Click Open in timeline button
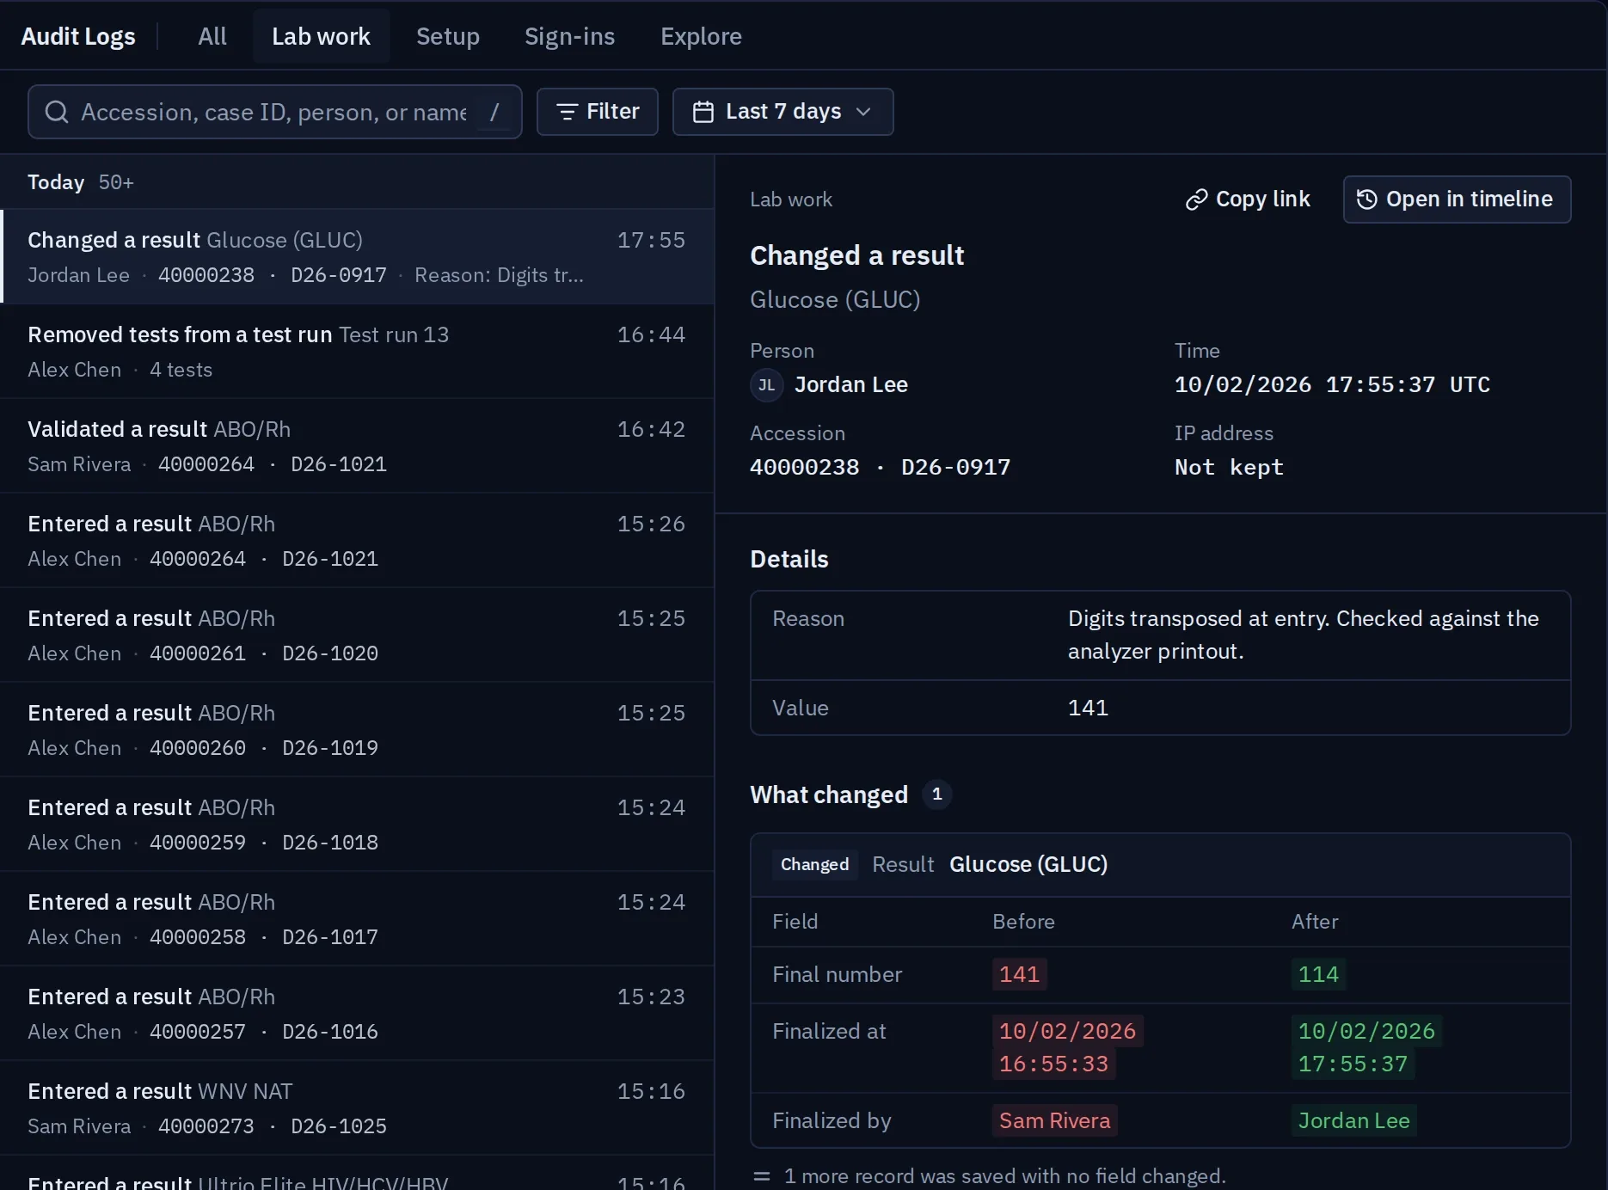The image size is (1608, 1190). pyautogui.click(x=1457, y=199)
